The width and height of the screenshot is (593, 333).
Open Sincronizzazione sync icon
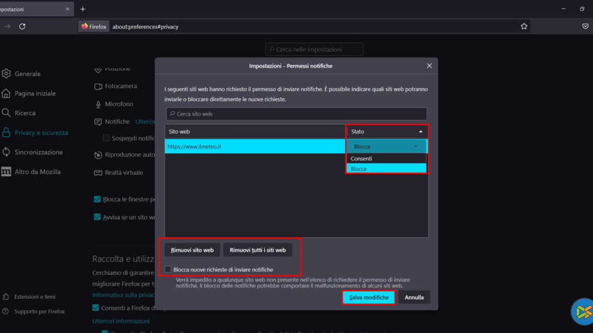coord(6,152)
